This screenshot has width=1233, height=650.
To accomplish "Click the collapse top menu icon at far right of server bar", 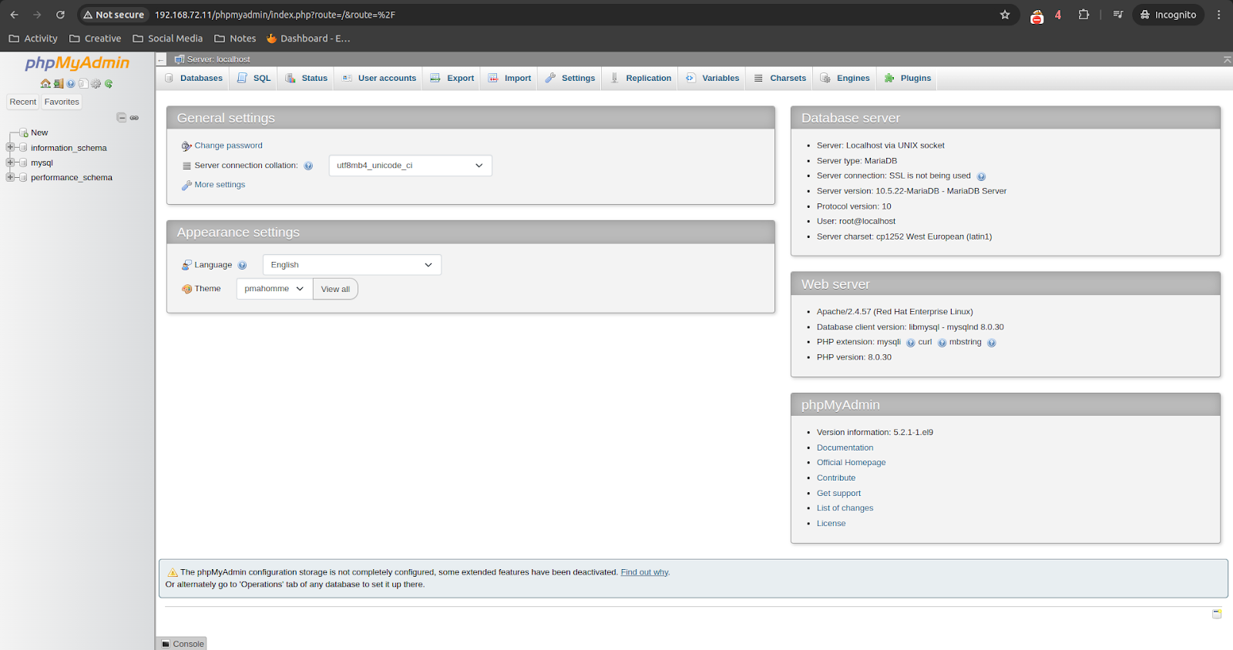I will (1227, 59).
